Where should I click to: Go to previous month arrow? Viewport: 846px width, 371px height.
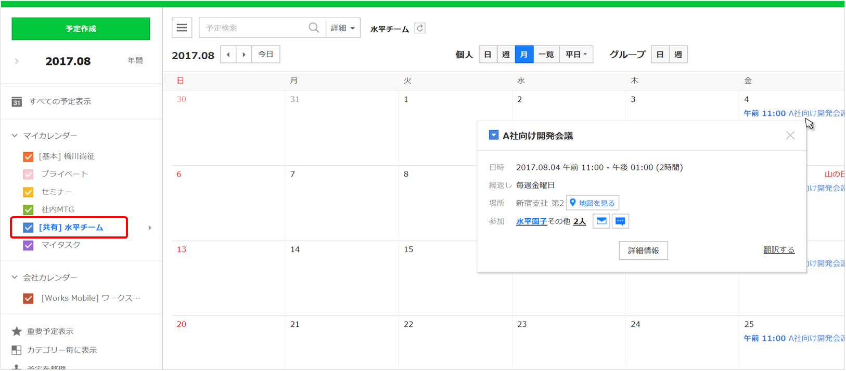coord(228,55)
